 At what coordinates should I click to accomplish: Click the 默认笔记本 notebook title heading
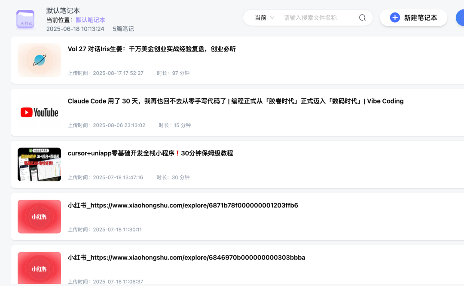[x=63, y=11]
